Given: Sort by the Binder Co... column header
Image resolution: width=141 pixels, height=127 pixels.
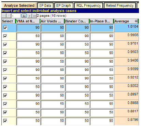Looking at the screenshot, I should tap(76, 21).
